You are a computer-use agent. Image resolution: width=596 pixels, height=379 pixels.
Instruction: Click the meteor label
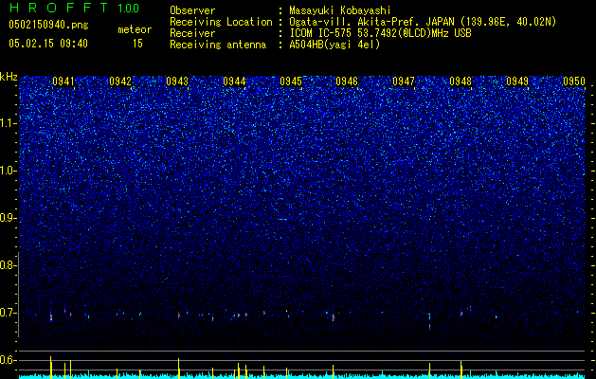tap(135, 29)
